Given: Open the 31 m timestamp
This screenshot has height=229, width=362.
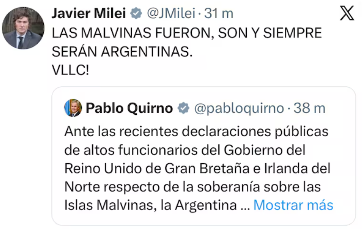Looking at the screenshot, I should pyautogui.click(x=219, y=13).
